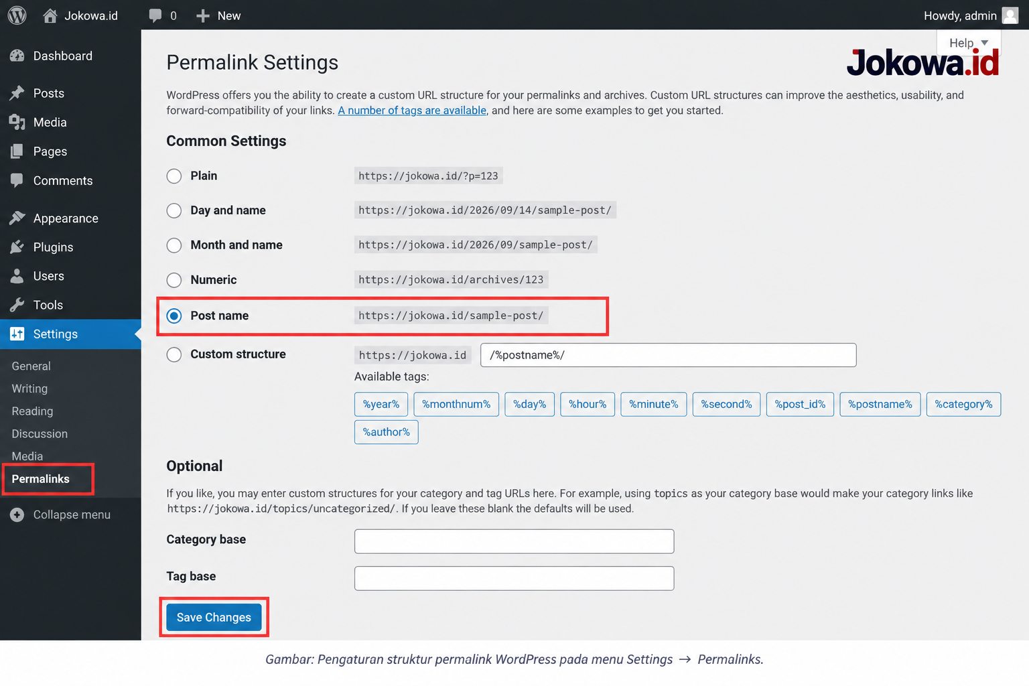Open the admin user avatar
Image resolution: width=1029 pixels, height=686 pixels.
[x=1010, y=15]
